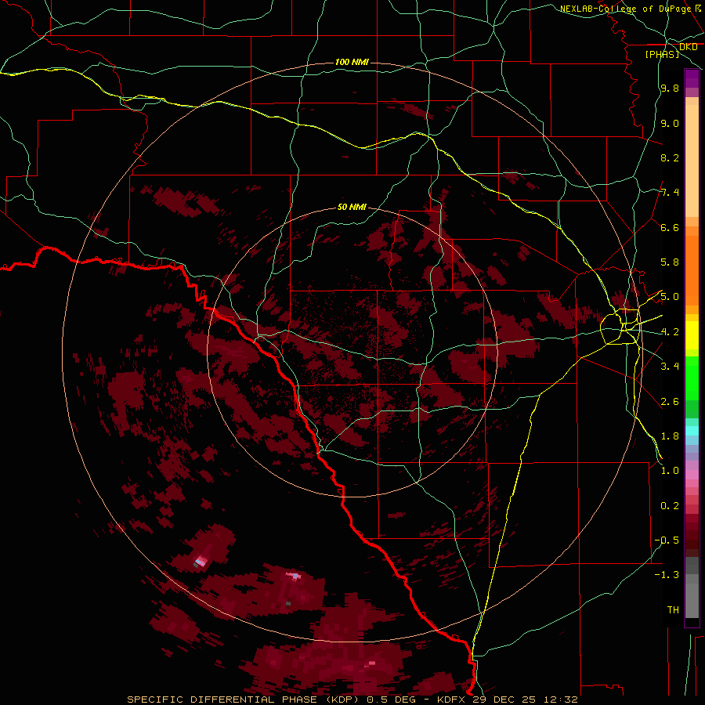705x705 pixels.
Task: Click the 9.0 value on the color scale
Action: click(x=670, y=123)
